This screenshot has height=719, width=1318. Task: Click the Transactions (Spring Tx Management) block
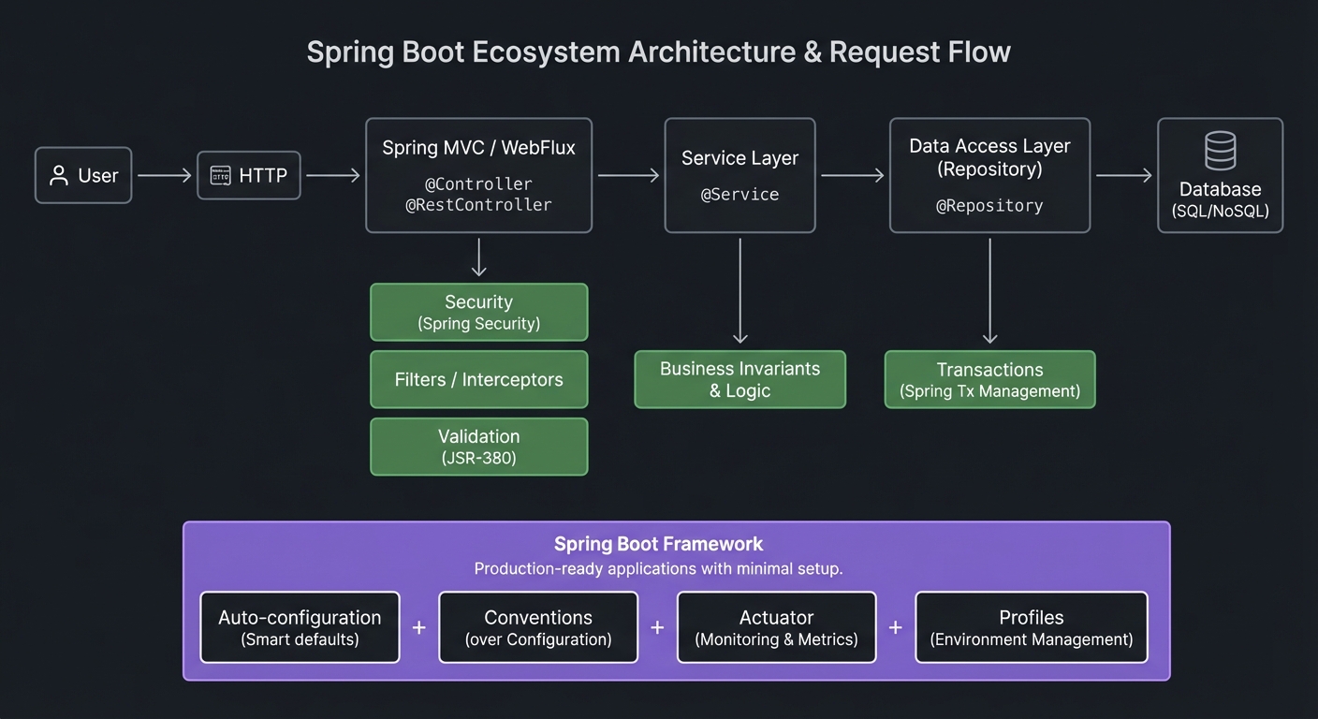click(989, 379)
